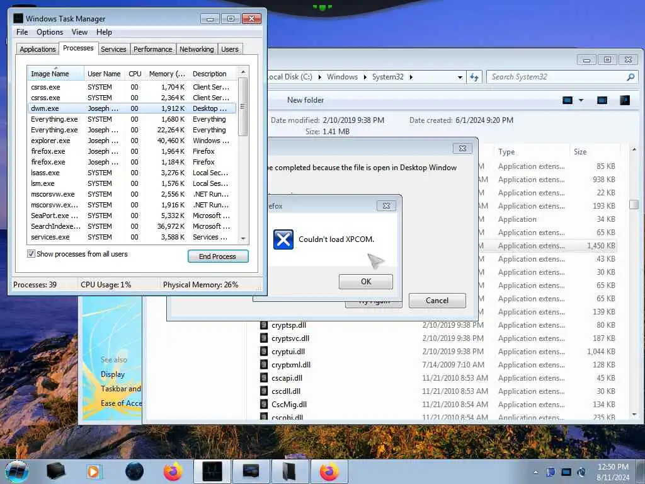
Task: Open the pinned Firefox taskbar icon
Action: [173, 471]
